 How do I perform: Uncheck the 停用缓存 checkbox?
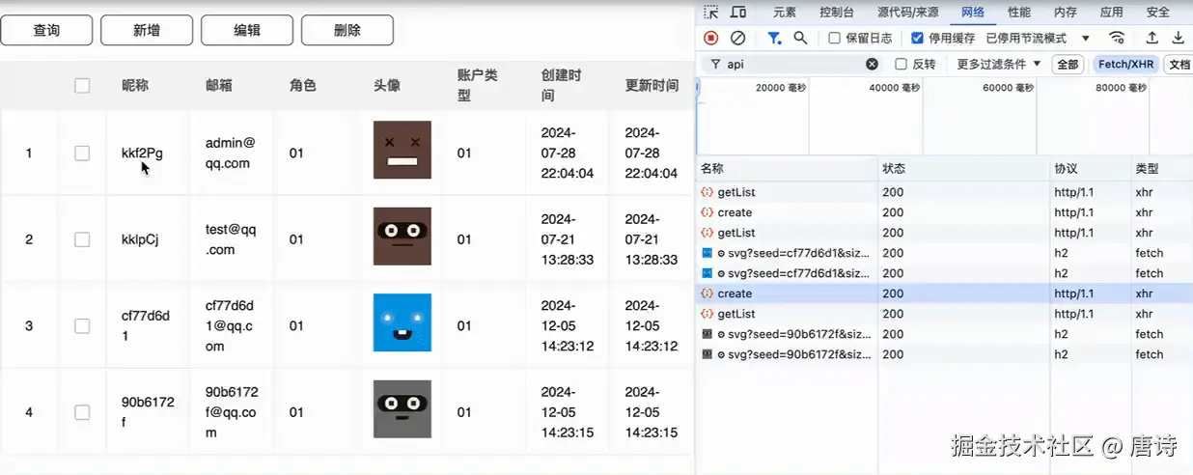[x=917, y=38]
